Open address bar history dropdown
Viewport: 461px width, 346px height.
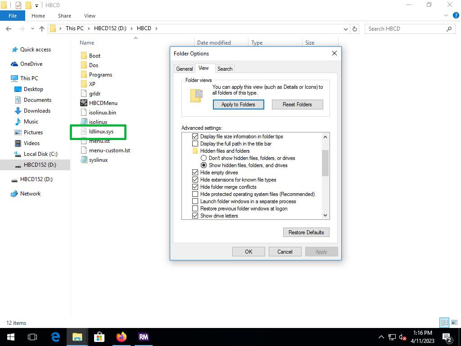(345, 28)
